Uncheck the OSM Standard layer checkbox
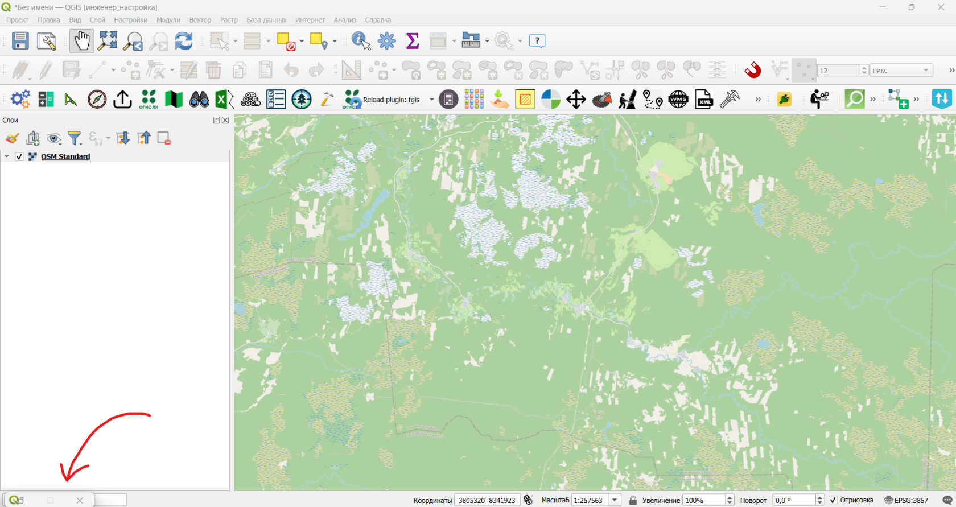This screenshot has height=507, width=956. point(19,156)
